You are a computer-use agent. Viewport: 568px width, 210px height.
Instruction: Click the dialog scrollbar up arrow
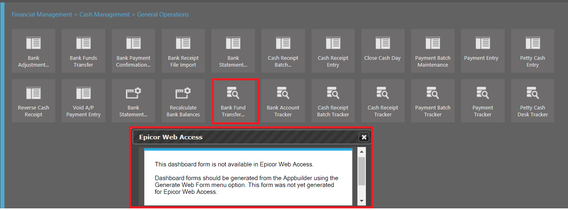pyautogui.click(x=361, y=152)
